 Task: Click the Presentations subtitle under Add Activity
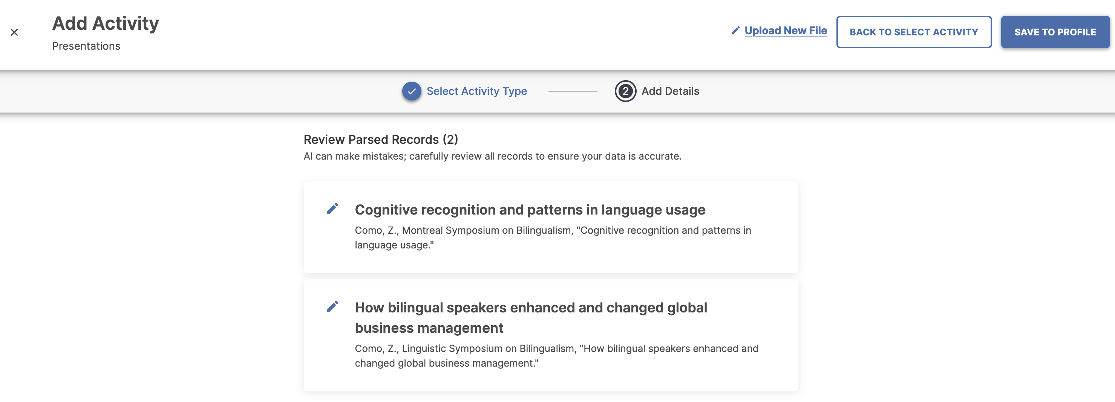(x=86, y=46)
